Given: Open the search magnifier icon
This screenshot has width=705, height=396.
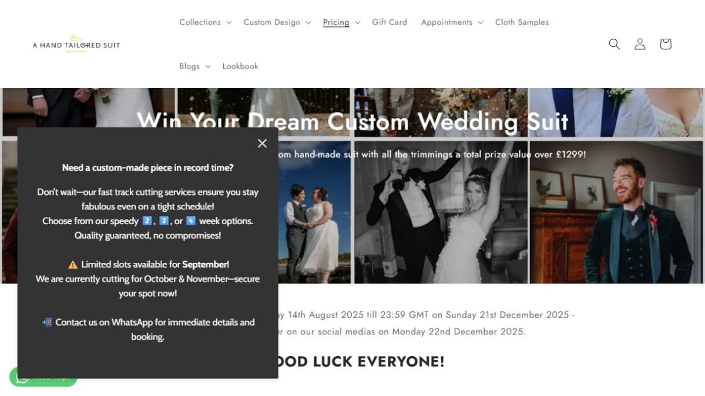Looking at the screenshot, I should [615, 44].
